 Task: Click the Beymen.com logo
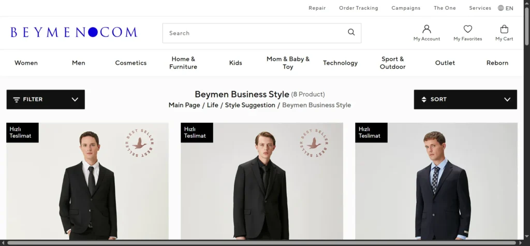click(73, 32)
